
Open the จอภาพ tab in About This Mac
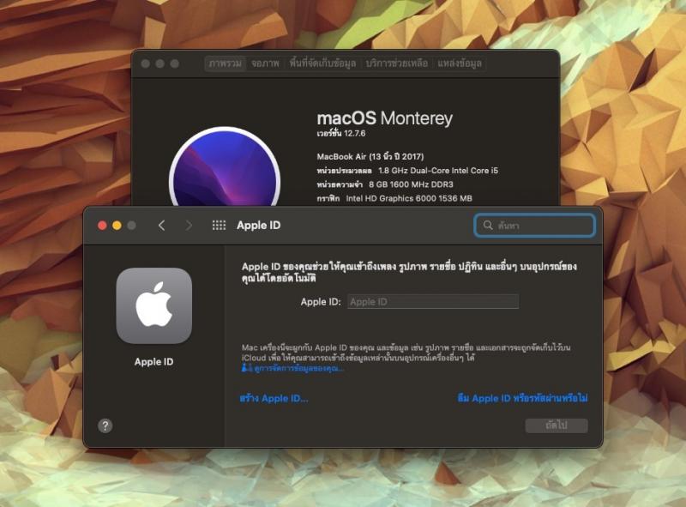[265, 63]
